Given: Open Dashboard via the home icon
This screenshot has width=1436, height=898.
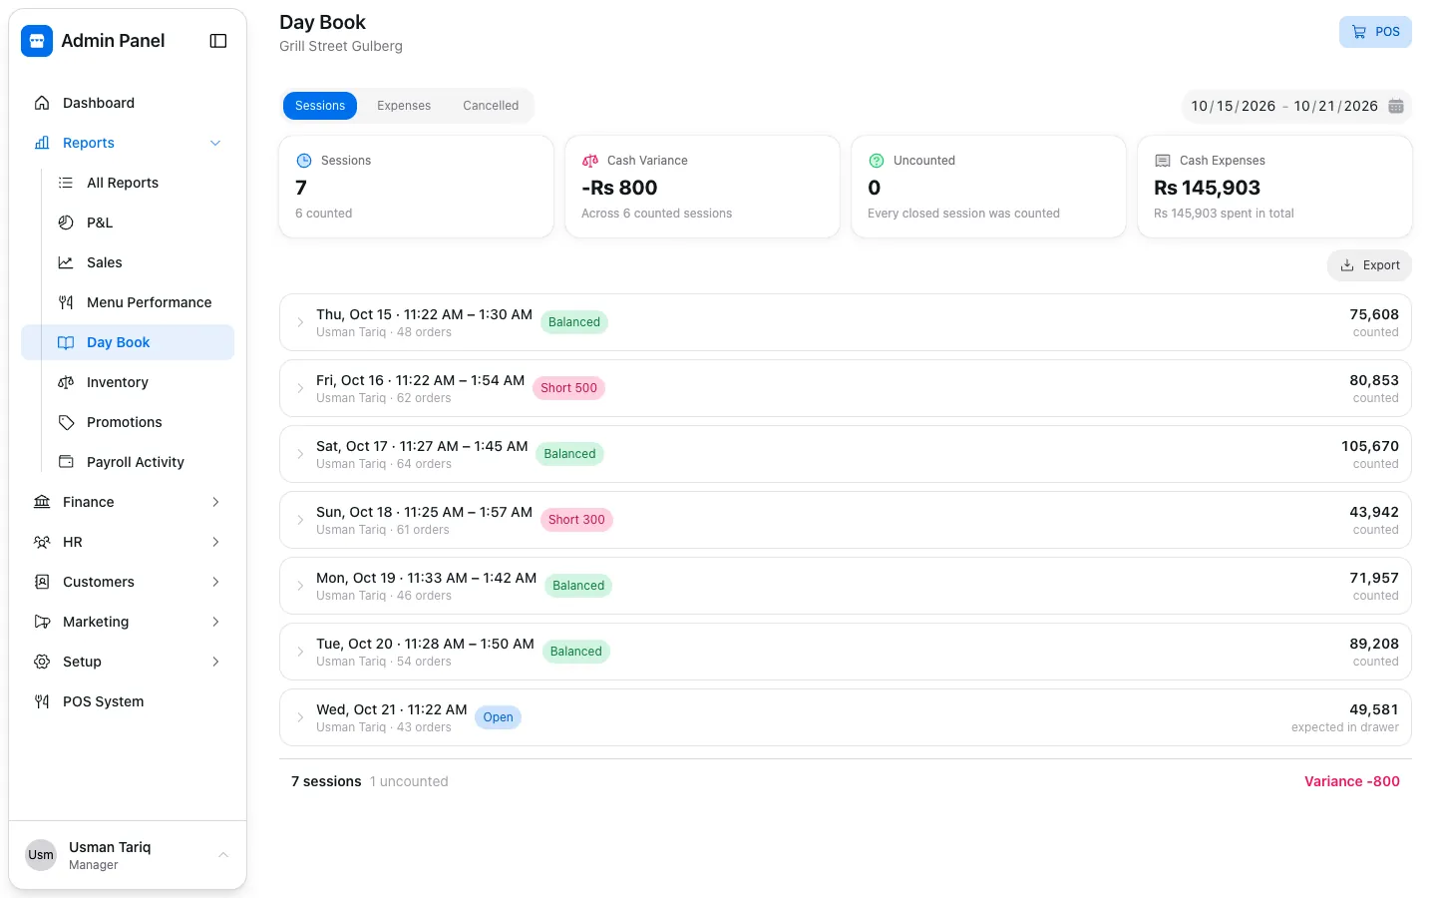Looking at the screenshot, I should pyautogui.click(x=42, y=103).
